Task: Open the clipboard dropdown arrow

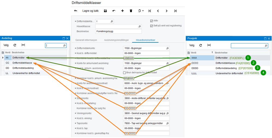Action: pos(143,11)
